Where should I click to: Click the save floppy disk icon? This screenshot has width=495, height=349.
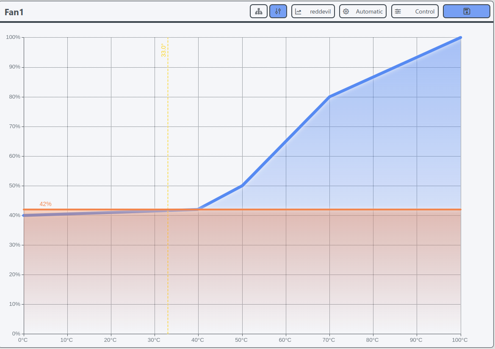(466, 11)
